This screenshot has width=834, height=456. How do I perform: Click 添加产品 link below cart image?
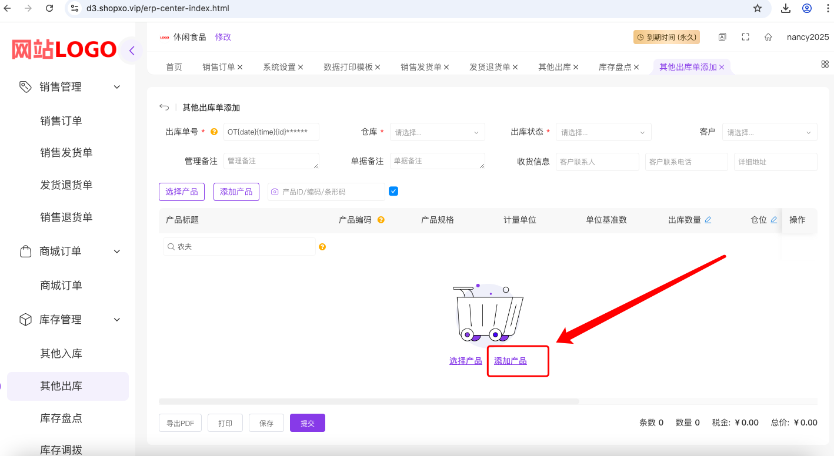click(511, 361)
